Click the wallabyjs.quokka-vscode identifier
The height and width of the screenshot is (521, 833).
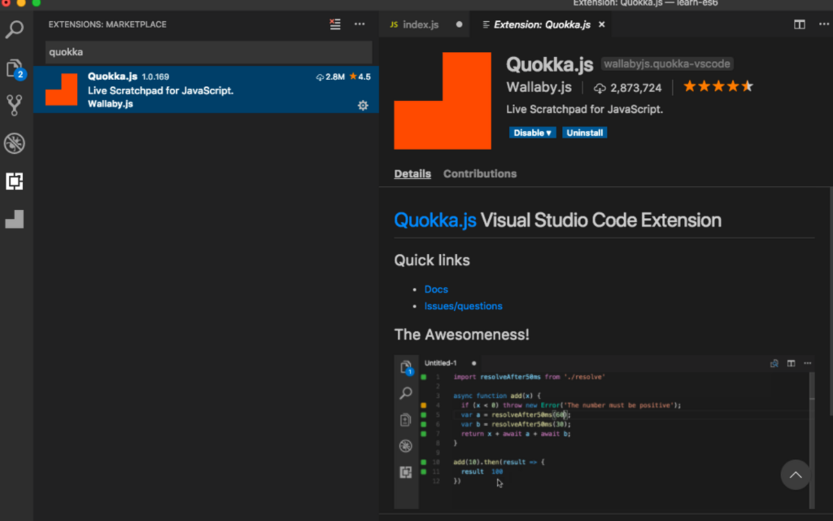(667, 64)
